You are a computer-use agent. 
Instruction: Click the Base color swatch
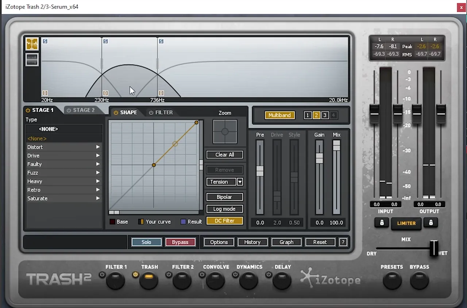coord(113,222)
